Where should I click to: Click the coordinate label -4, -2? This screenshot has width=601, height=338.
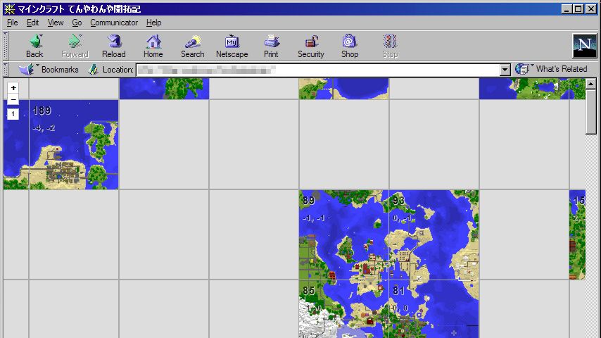coord(44,128)
